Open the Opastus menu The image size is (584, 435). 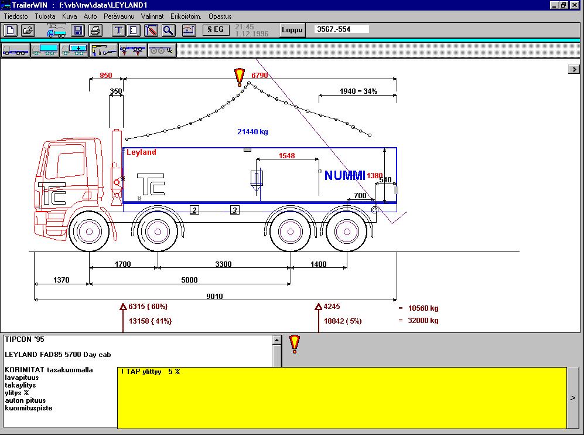[x=220, y=16]
